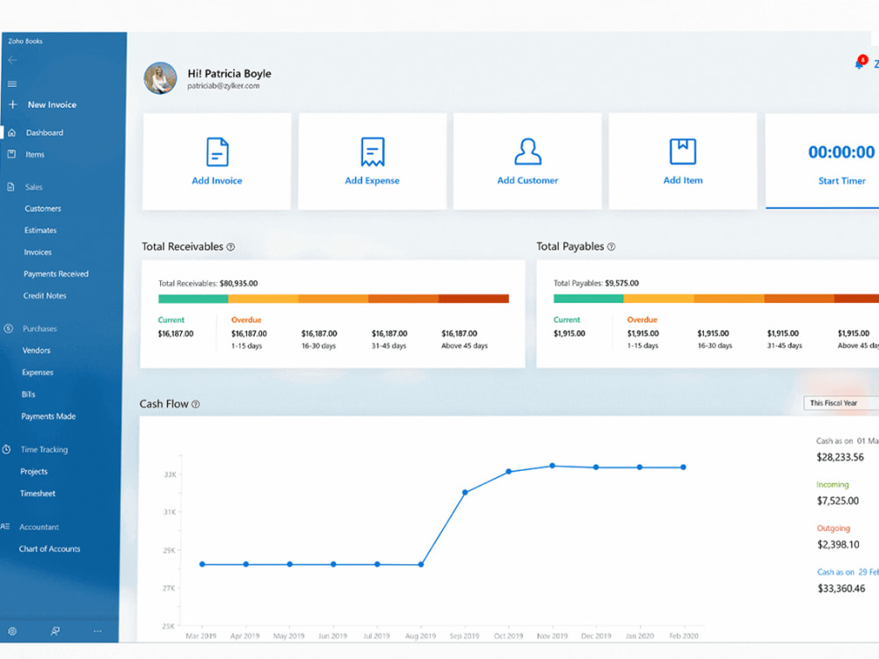Click Start Timer button
The height and width of the screenshot is (659, 879).
841,181
